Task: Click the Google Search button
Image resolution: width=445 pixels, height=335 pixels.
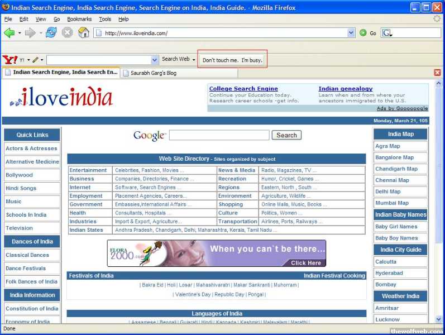Action: pyautogui.click(x=286, y=135)
